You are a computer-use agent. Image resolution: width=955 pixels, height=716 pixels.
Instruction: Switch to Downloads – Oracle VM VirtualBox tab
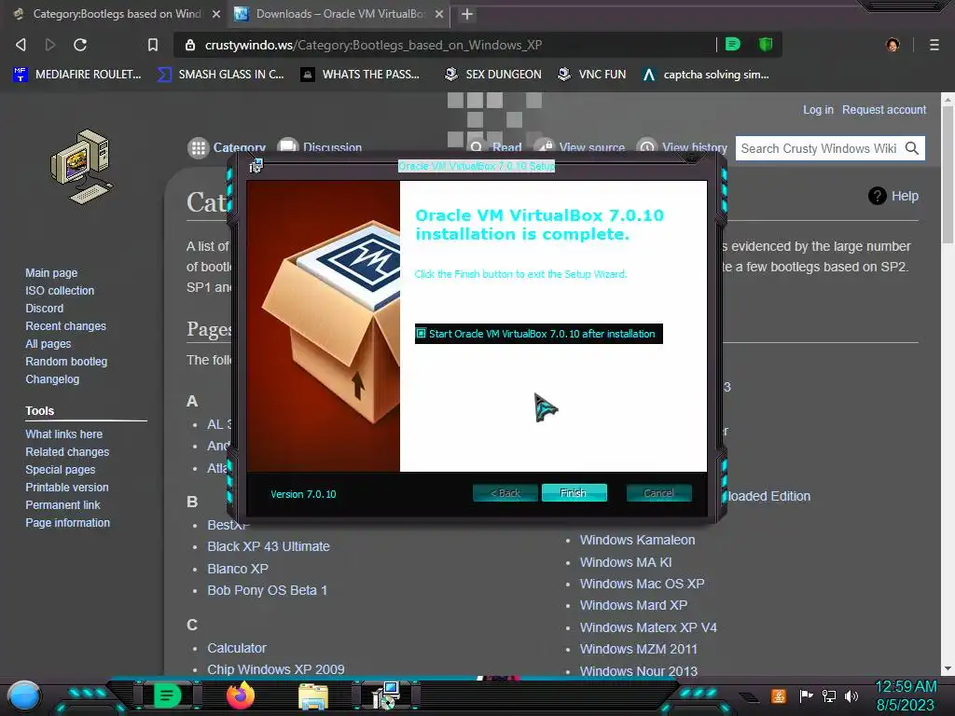(339, 14)
